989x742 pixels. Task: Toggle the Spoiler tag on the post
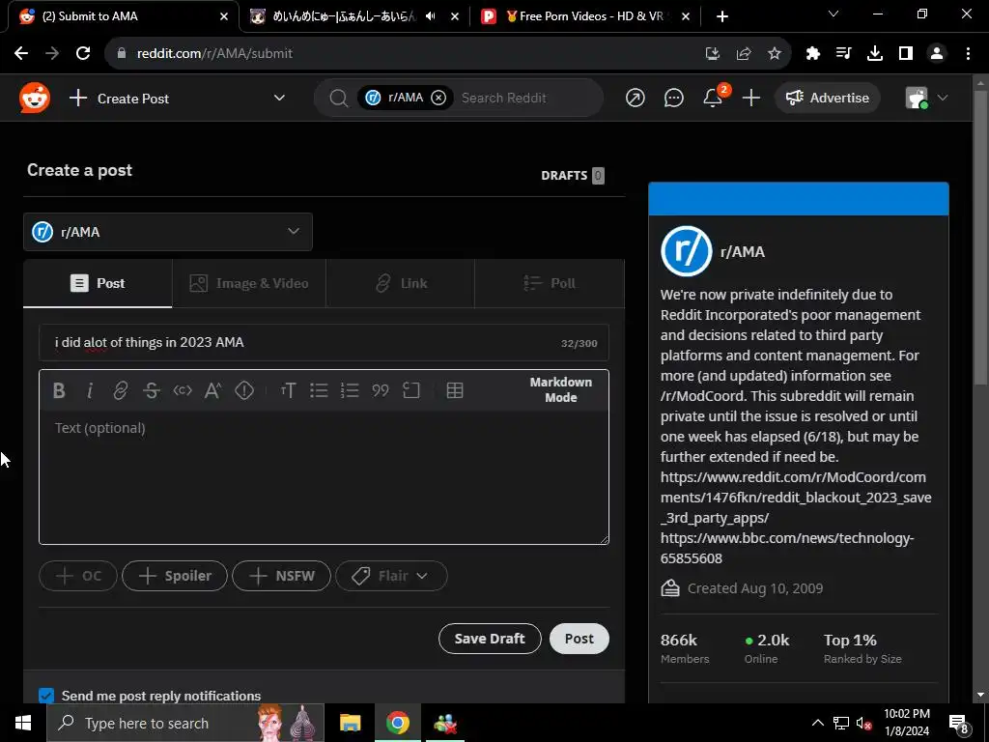175,576
